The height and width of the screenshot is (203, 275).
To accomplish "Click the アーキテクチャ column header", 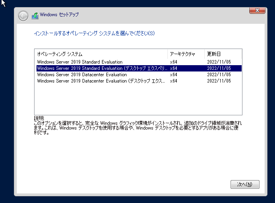I will coord(186,54).
